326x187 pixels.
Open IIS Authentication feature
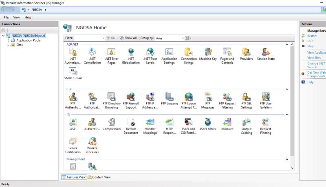pyautogui.click(x=92, y=124)
